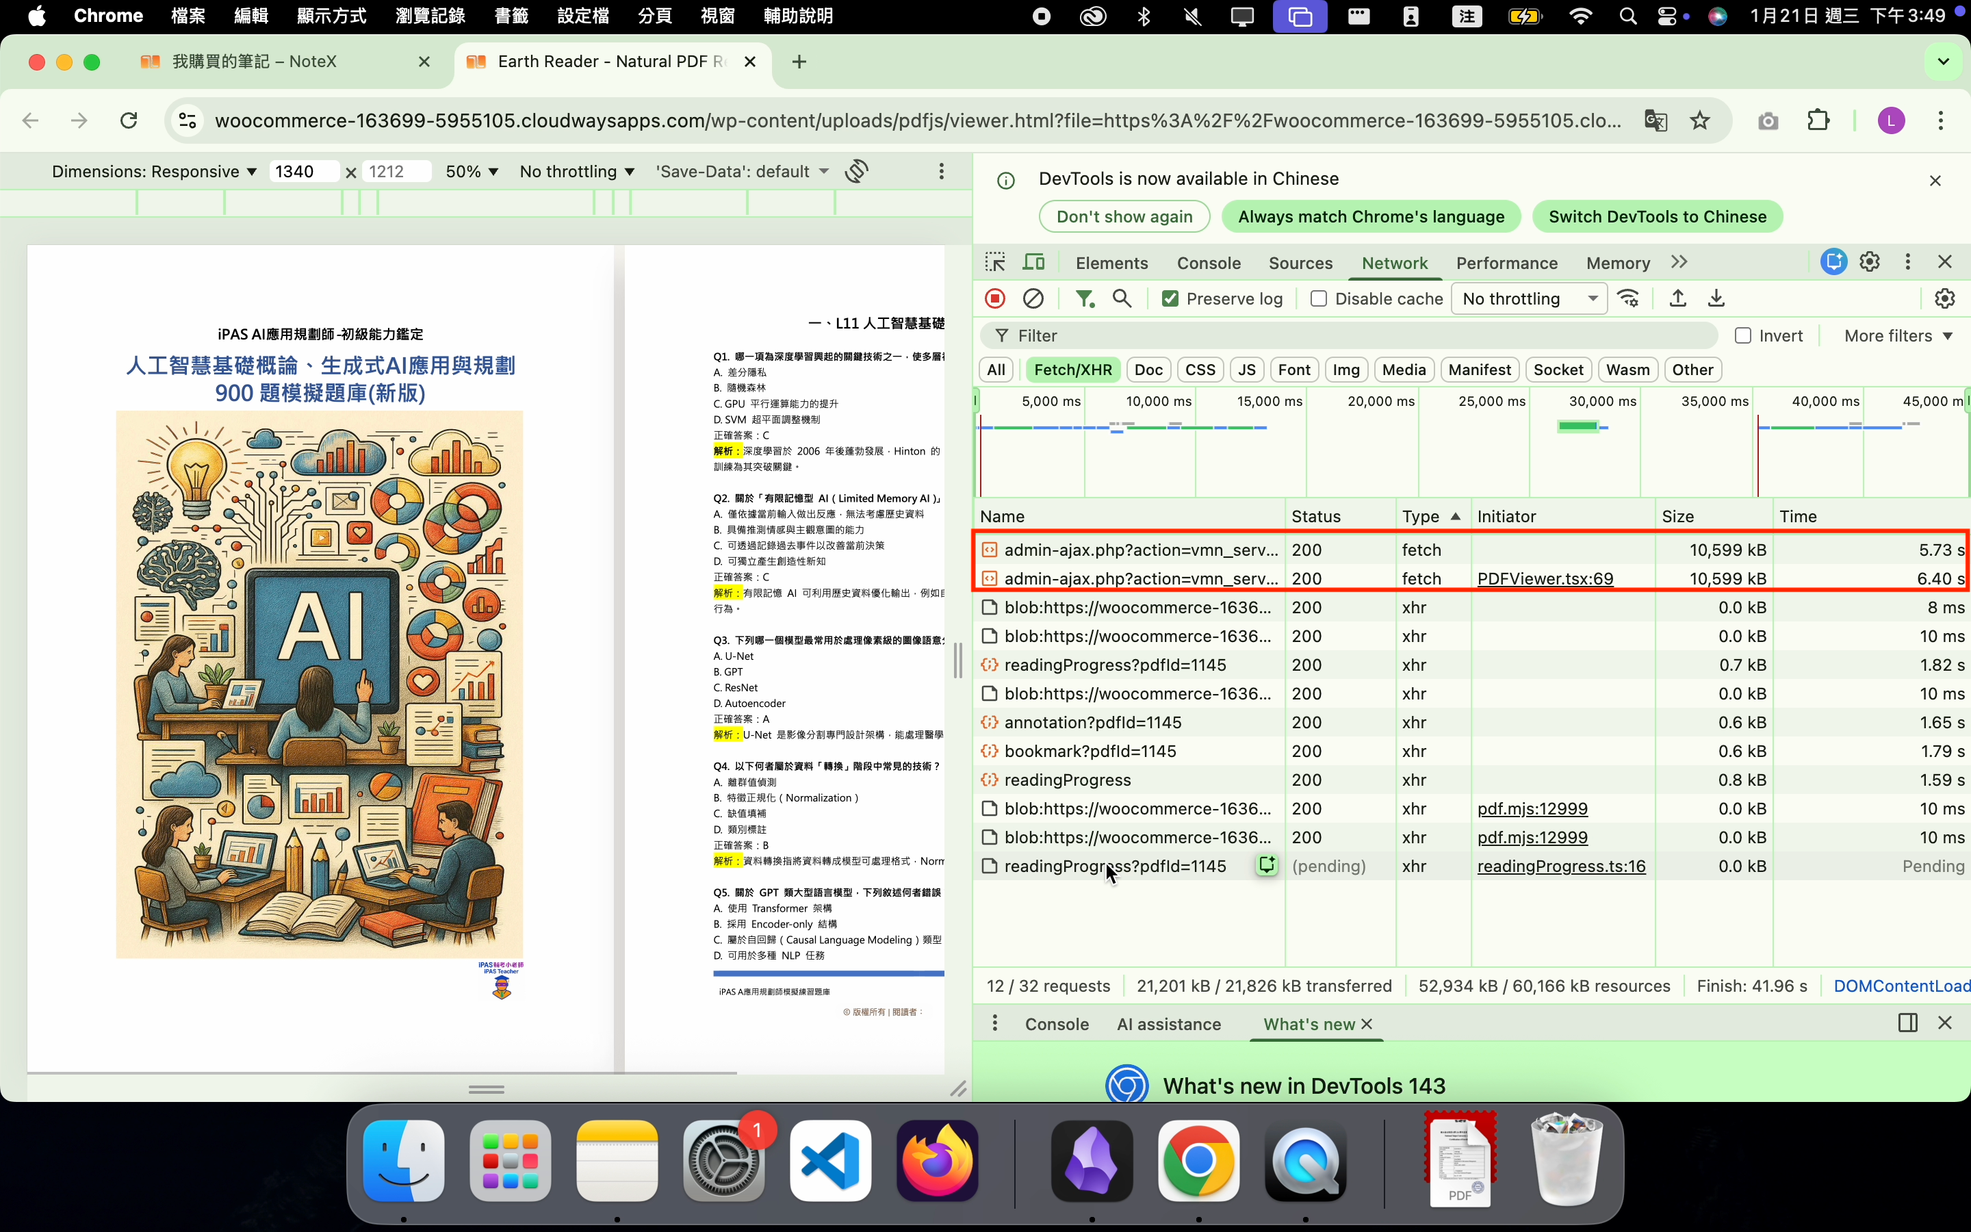This screenshot has width=1971, height=1232.
Task: Click the stop recording network log icon
Action: tap(994, 298)
